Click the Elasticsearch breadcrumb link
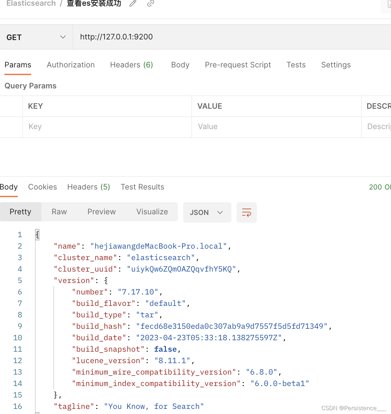This screenshot has width=391, height=414. coord(31,3)
